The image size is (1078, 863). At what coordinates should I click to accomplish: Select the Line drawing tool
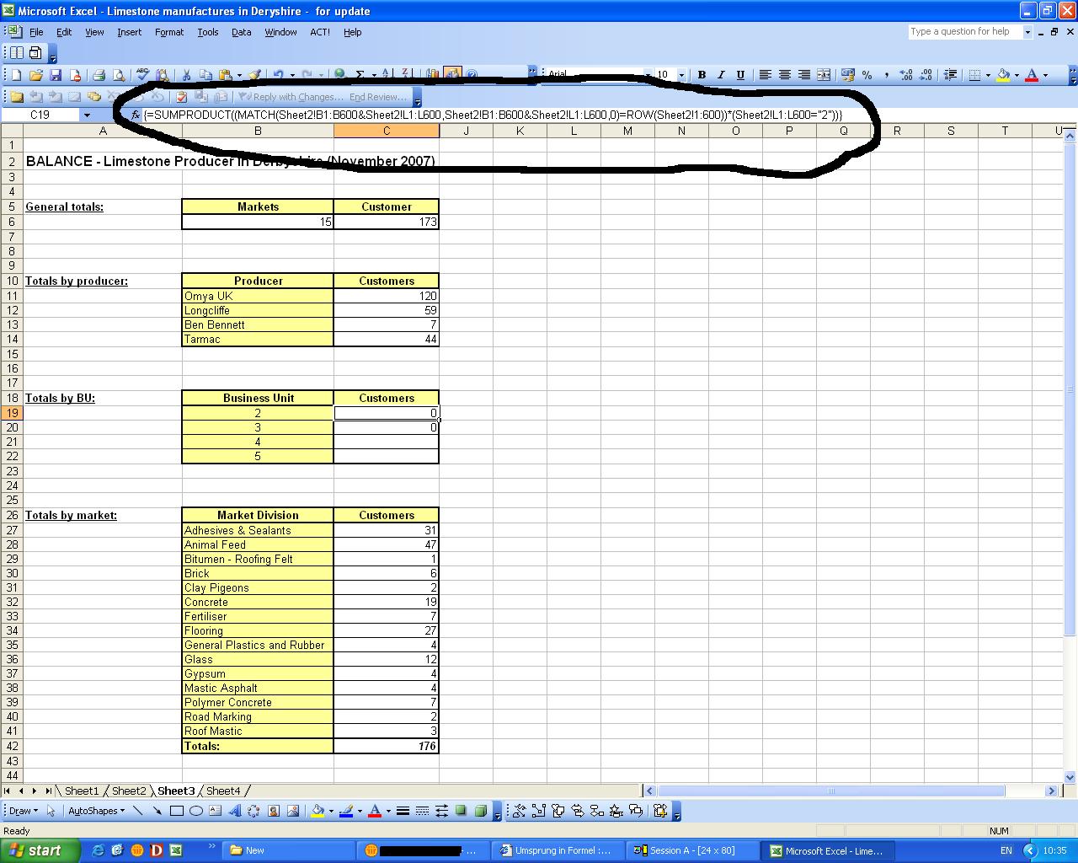click(137, 811)
